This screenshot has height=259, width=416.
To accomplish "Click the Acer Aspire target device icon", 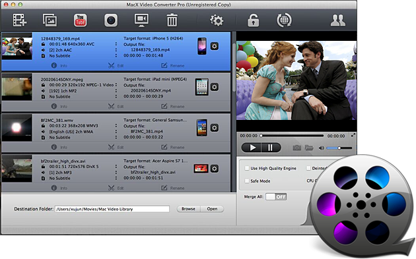I will pos(201,169).
